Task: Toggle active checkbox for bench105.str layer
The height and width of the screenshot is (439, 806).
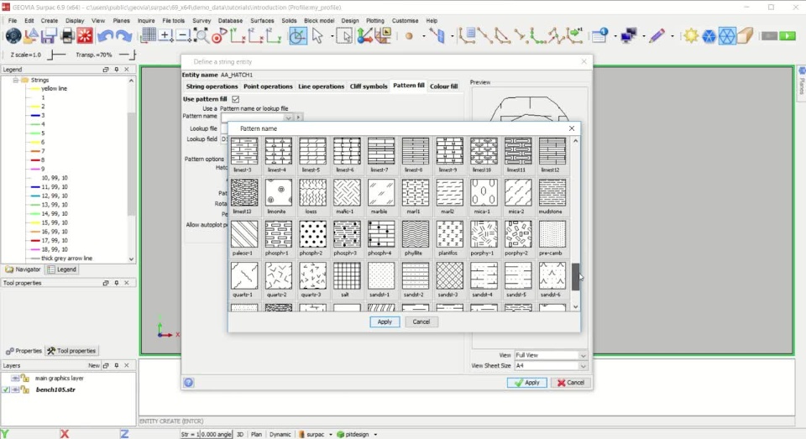Action: [6, 389]
